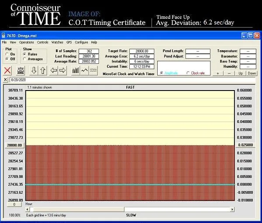Click the cyan amplitude line on graph

pos(130,185)
